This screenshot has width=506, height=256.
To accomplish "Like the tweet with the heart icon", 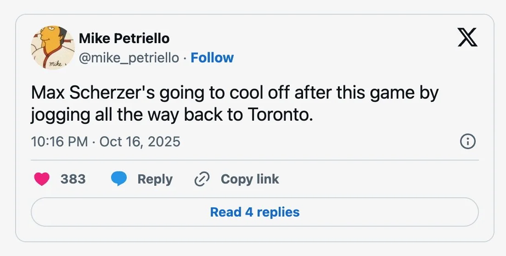I will point(42,179).
